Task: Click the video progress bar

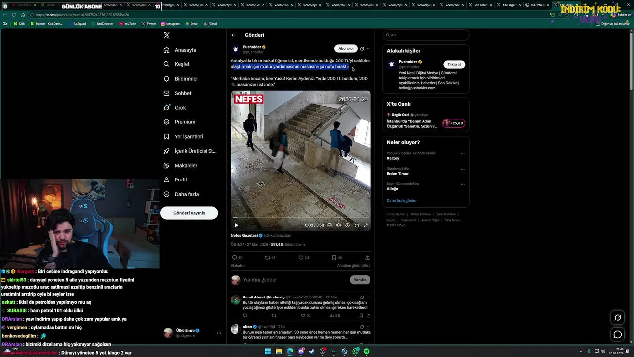Action: [300, 218]
